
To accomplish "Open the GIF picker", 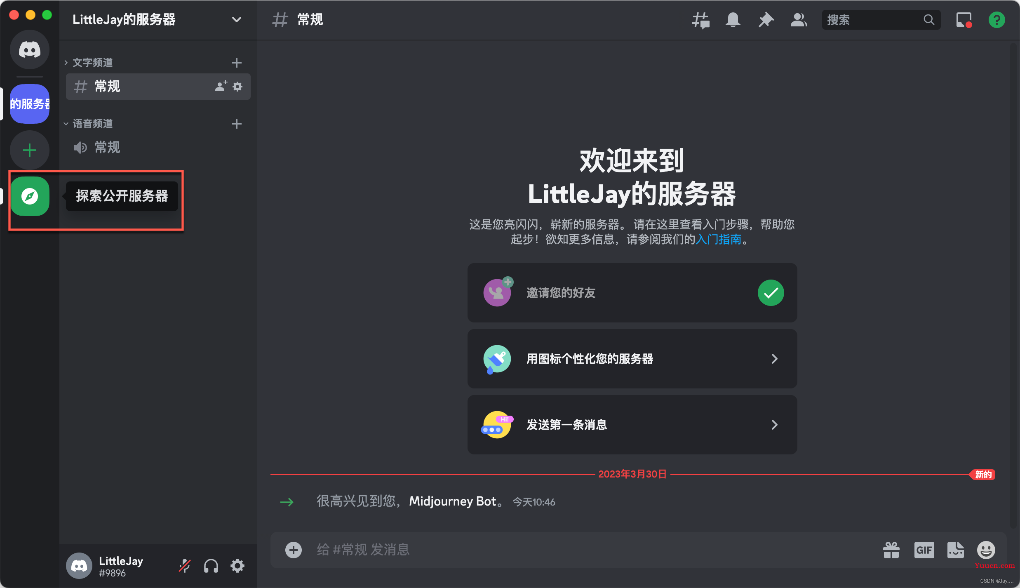I will (924, 550).
